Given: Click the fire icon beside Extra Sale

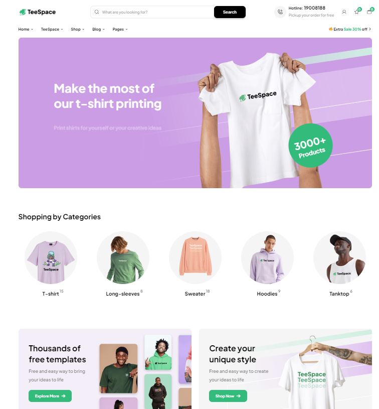Looking at the screenshot, I should coord(330,29).
